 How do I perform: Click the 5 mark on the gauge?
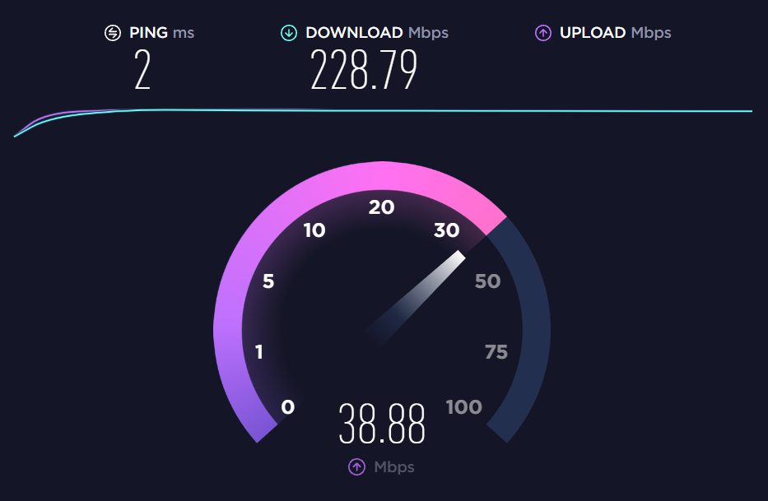(268, 281)
